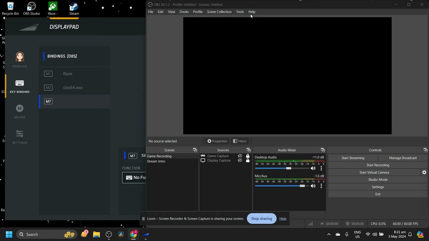Viewport: 429px width, 241px height.
Task: Mute the Mic/Aux speaker icon
Action: (313, 186)
